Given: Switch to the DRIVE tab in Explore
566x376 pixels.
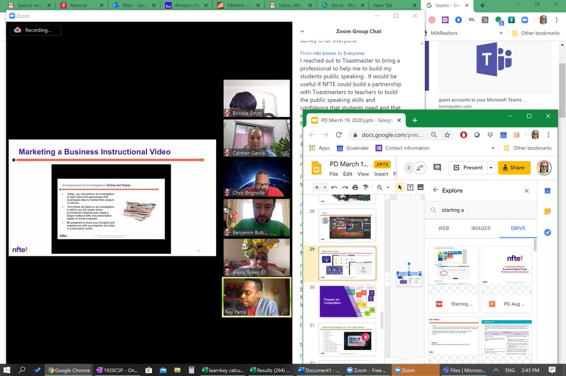Looking at the screenshot, I should [518, 228].
